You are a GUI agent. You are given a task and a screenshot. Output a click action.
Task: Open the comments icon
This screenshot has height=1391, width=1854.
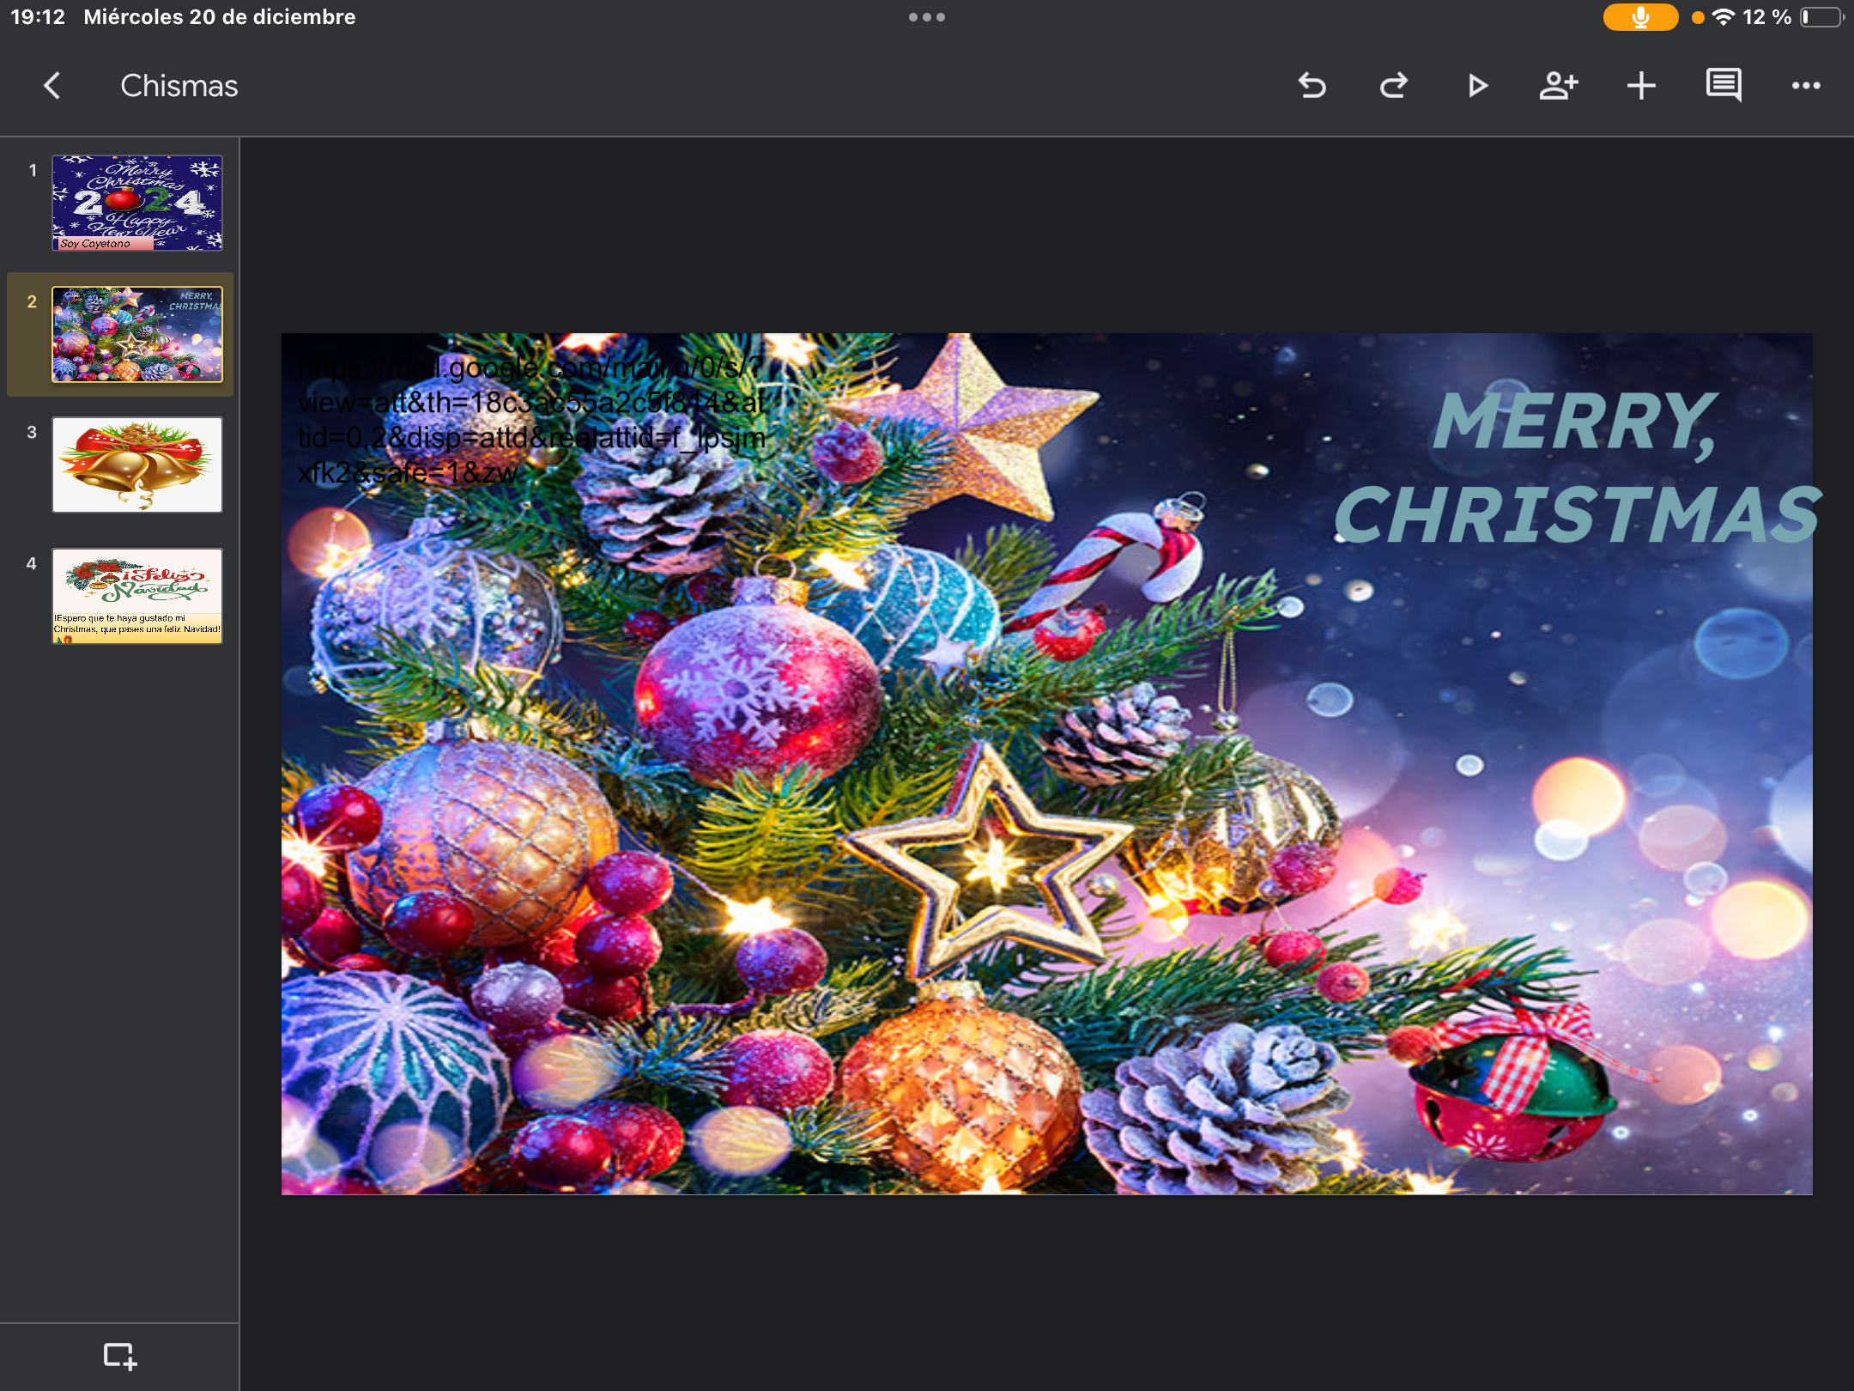pyautogui.click(x=1724, y=86)
